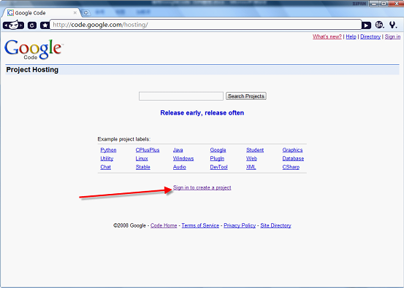Browse the Graphics project label
The width and height of the screenshot is (404, 288).
(292, 150)
